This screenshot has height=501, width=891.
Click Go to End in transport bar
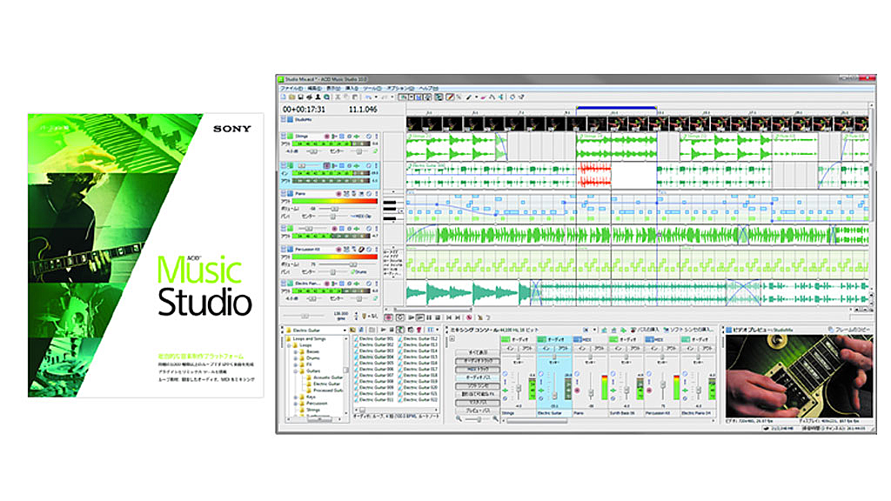coord(458,317)
